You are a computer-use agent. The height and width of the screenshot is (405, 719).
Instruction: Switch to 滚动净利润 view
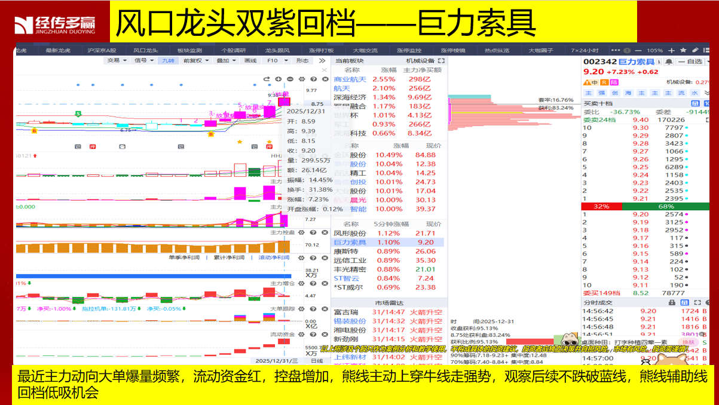tap(273, 257)
